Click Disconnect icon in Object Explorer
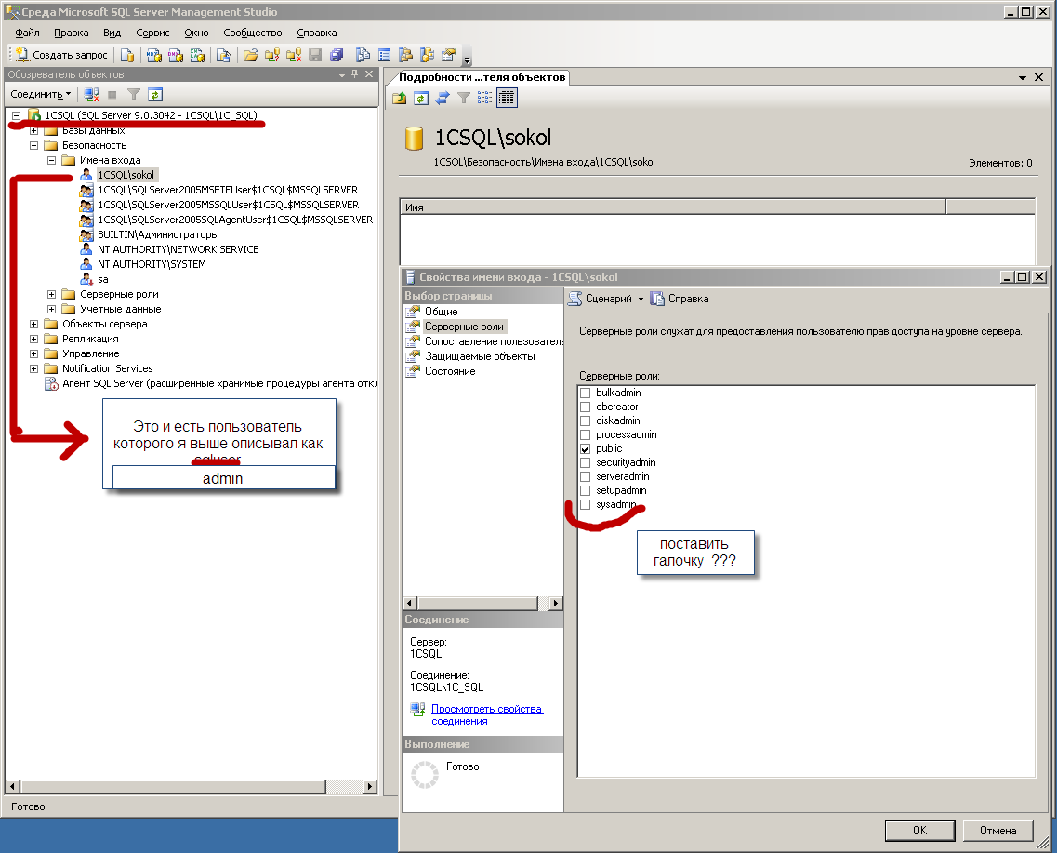1057x853 pixels. pyautogui.click(x=92, y=94)
